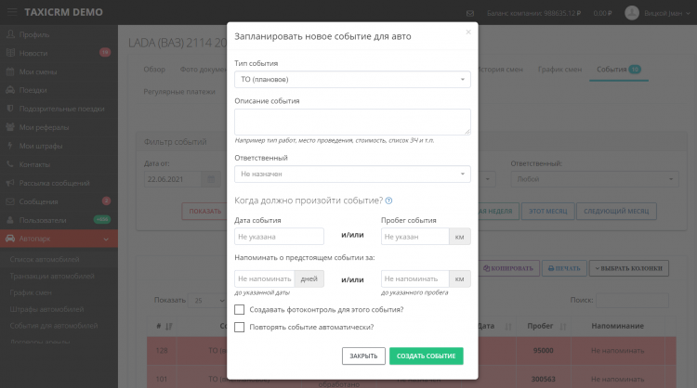Check 'Повторять событие автоматически' checkbox
The width and height of the screenshot is (697, 388).
pyautogui.click(x=240, y=327)
